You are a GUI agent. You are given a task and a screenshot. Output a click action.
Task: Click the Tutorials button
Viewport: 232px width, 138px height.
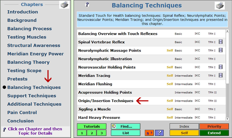92,126
